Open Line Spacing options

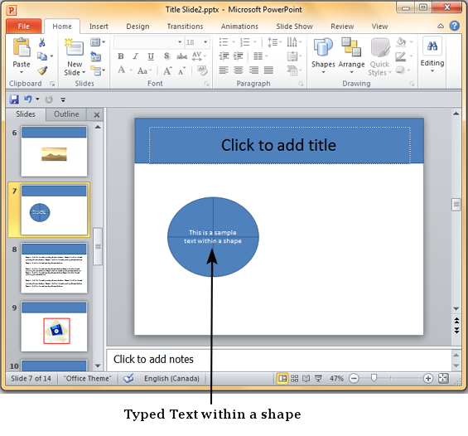click(x=274, y=42)
